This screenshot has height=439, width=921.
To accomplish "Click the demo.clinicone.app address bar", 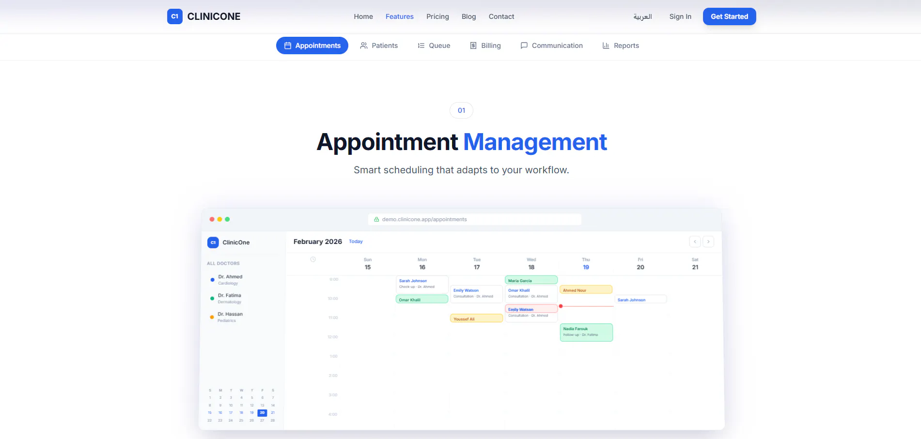I will tap(475, 219).
